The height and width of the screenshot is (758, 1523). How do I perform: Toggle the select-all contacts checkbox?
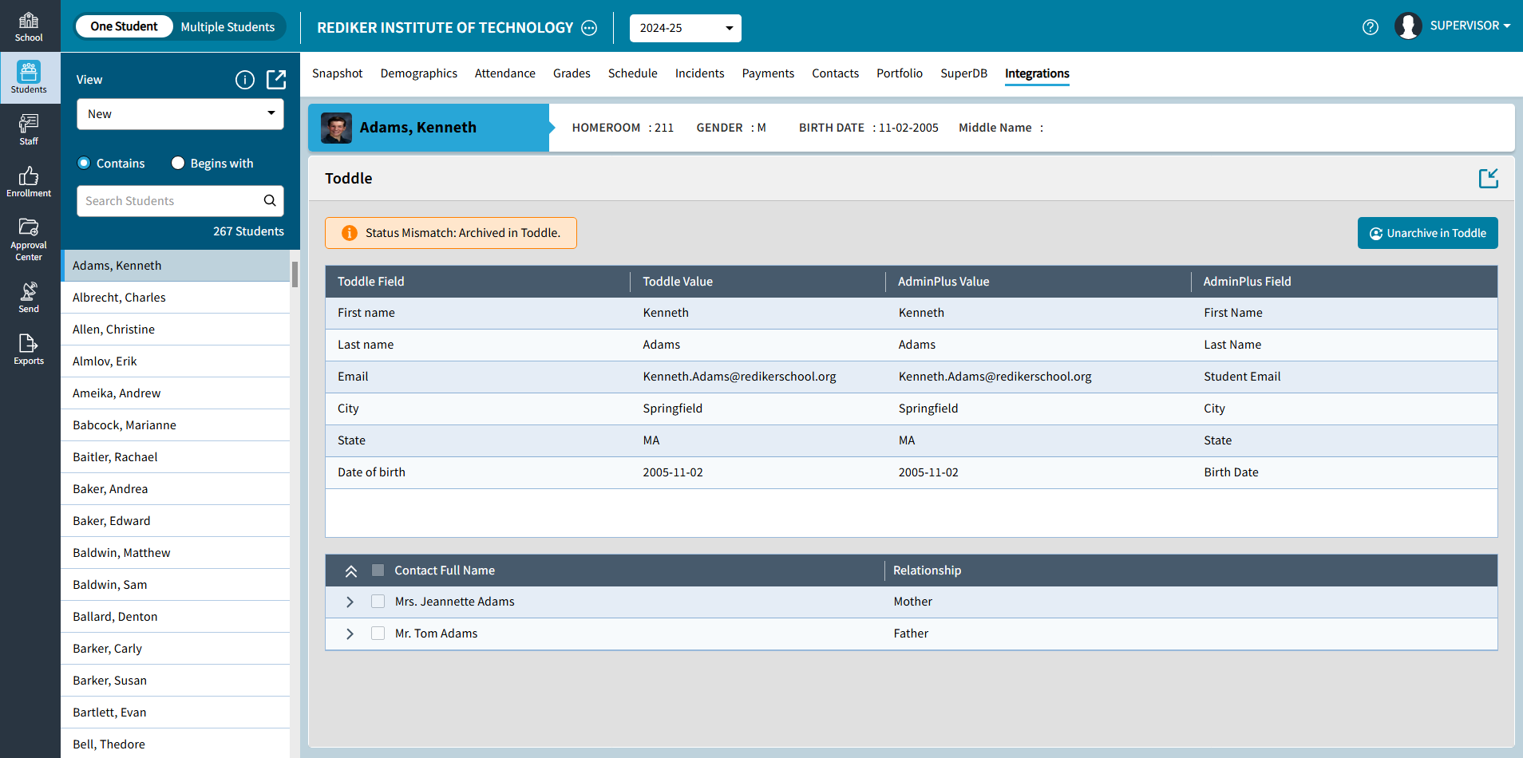point(378,570)
